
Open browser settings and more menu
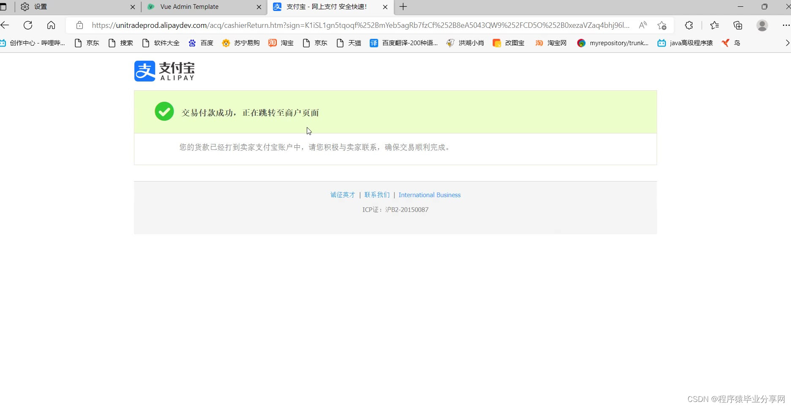tap(786, 25)
